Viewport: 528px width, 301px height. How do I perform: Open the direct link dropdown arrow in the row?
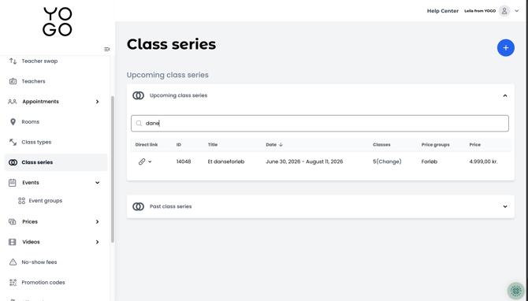tap(150, 162)
